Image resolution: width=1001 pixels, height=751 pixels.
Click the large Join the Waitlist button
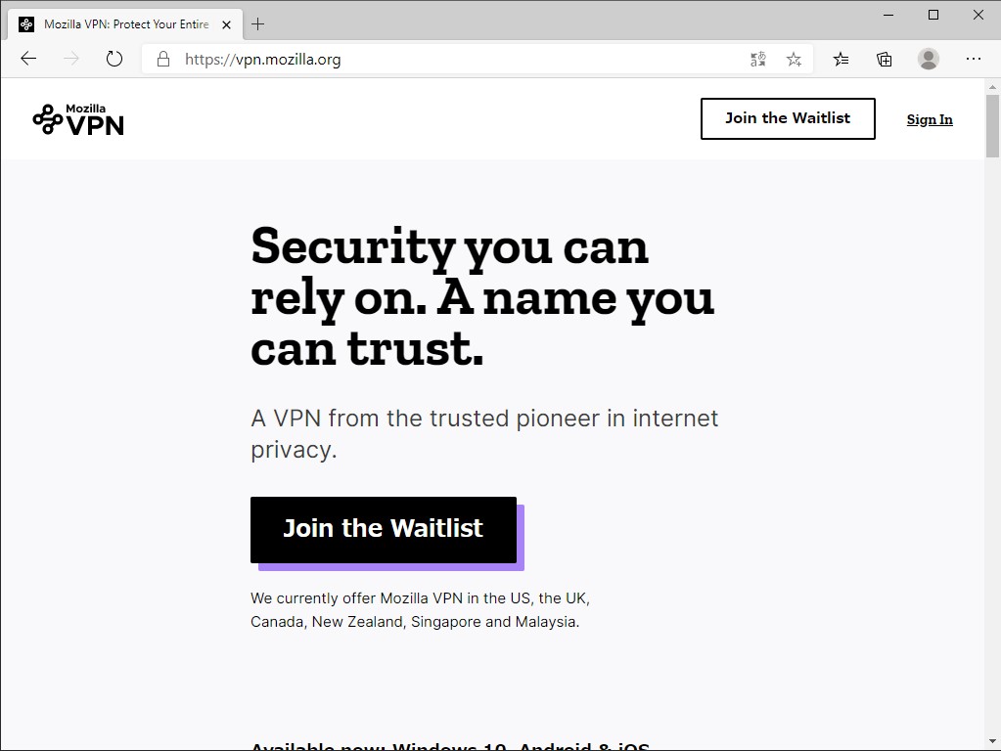click(383, 528)
